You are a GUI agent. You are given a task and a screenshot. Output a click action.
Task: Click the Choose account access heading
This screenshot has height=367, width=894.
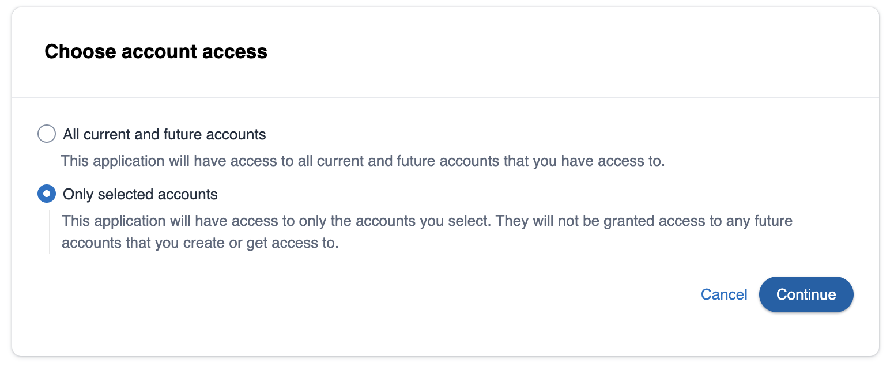pyautogui.click(x=156, y=51)
